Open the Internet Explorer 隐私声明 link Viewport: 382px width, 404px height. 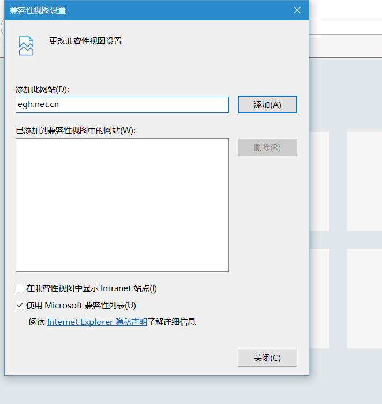point(97,322)
